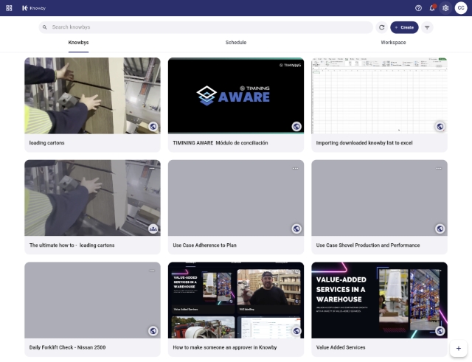The height and width of the screenshot is (362, 472).
Task: Open the filter icon beside Create
Action: pos(427,27)
